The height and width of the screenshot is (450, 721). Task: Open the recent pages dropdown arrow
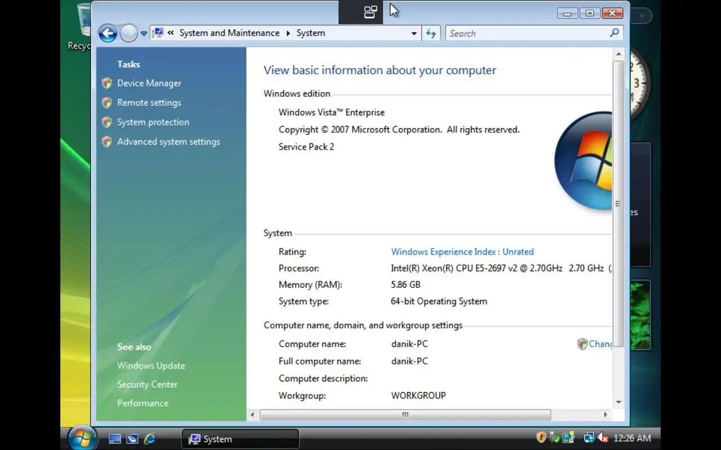[144, 34]
